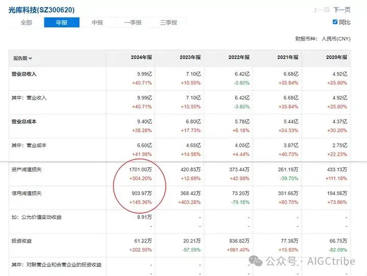Viewport: 367px width, 276px height.
Task: Select the 2020年报 column header
Action: 336,57
